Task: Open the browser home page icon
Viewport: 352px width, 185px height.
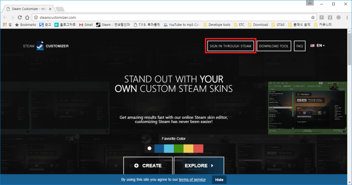Action: 27,18
